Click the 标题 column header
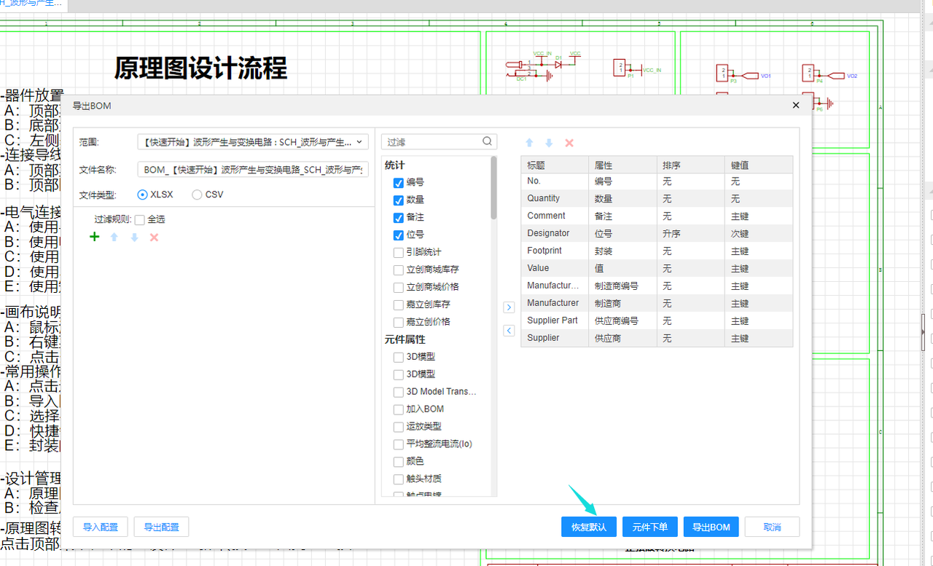Screen dimensions: 933x566 (555, 165)
